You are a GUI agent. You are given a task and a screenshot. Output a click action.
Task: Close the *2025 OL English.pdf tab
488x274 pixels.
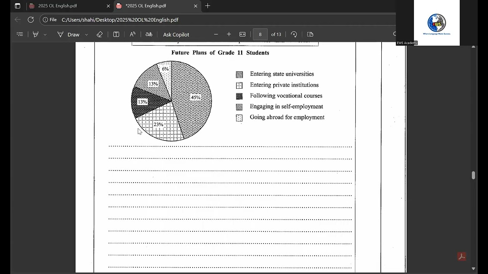[196, 6]
